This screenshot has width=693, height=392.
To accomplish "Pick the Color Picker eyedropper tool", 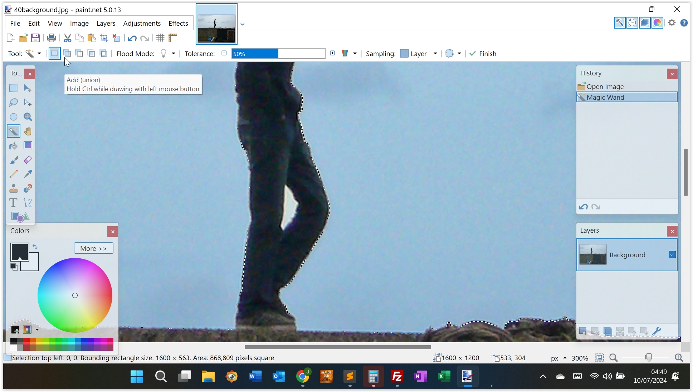I will [28, 174].
